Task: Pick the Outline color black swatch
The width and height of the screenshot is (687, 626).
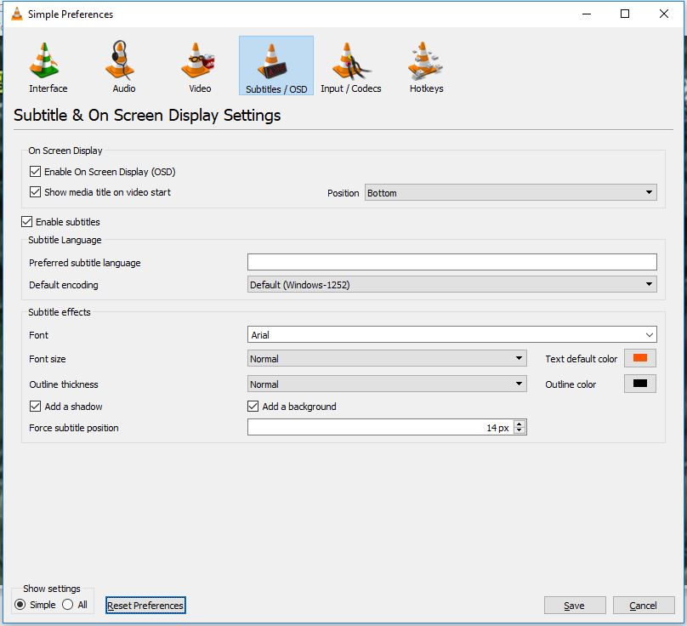Action: (639, 384)
